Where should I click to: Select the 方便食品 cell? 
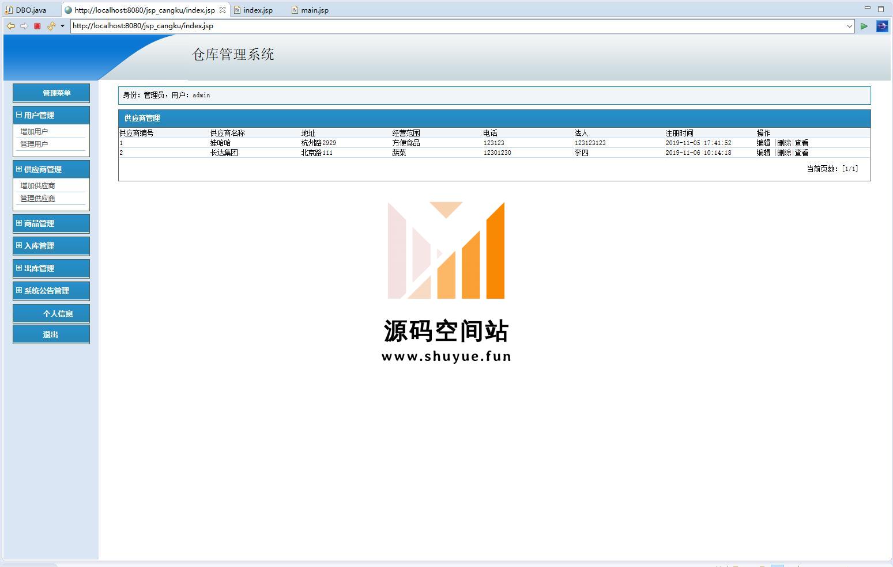406,143
